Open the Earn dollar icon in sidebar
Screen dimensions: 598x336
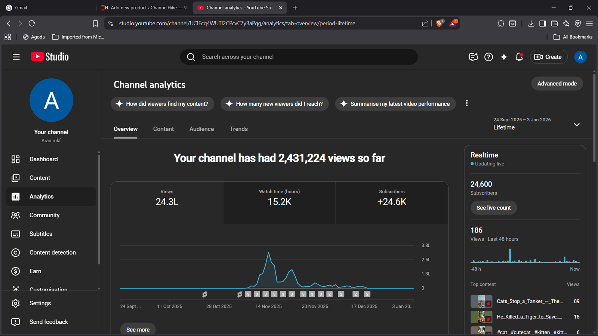click(x=15, y=271)
